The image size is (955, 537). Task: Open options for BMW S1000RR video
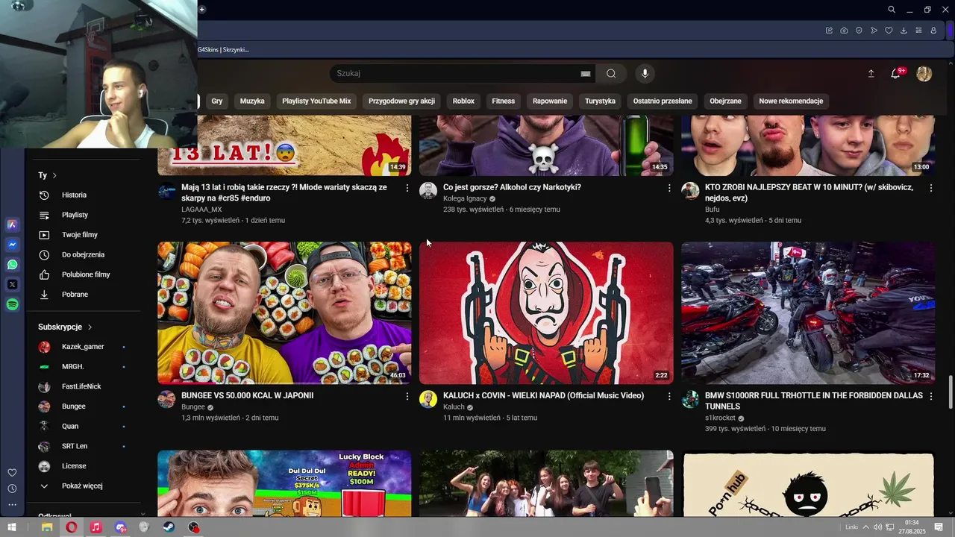tap(931, 396)
